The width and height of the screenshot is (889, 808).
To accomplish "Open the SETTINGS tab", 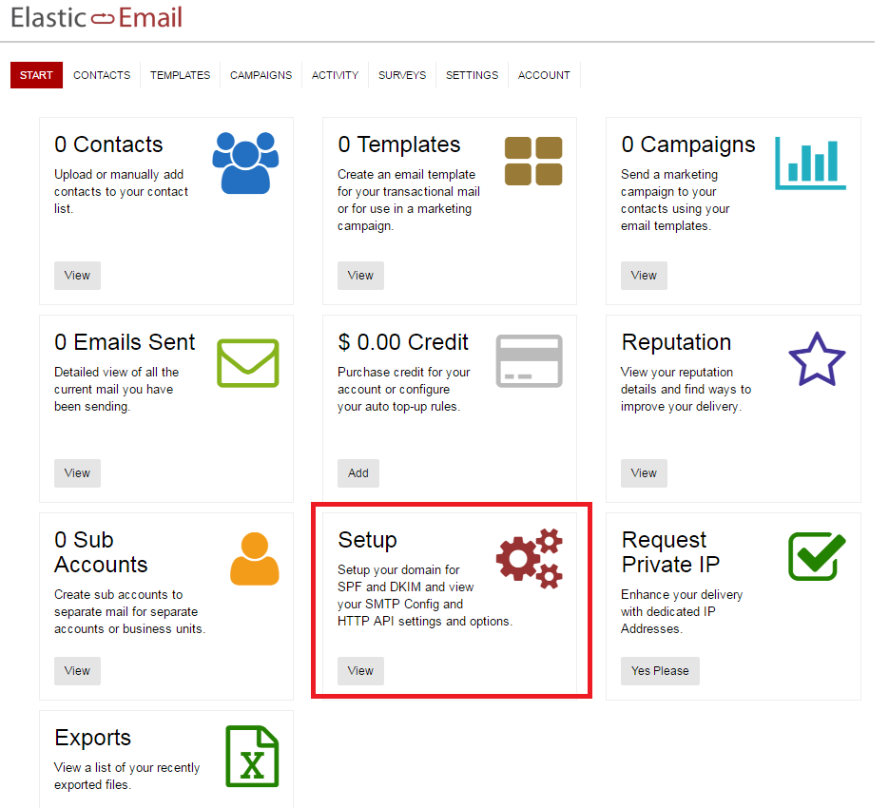I will [x=472, y=75].
